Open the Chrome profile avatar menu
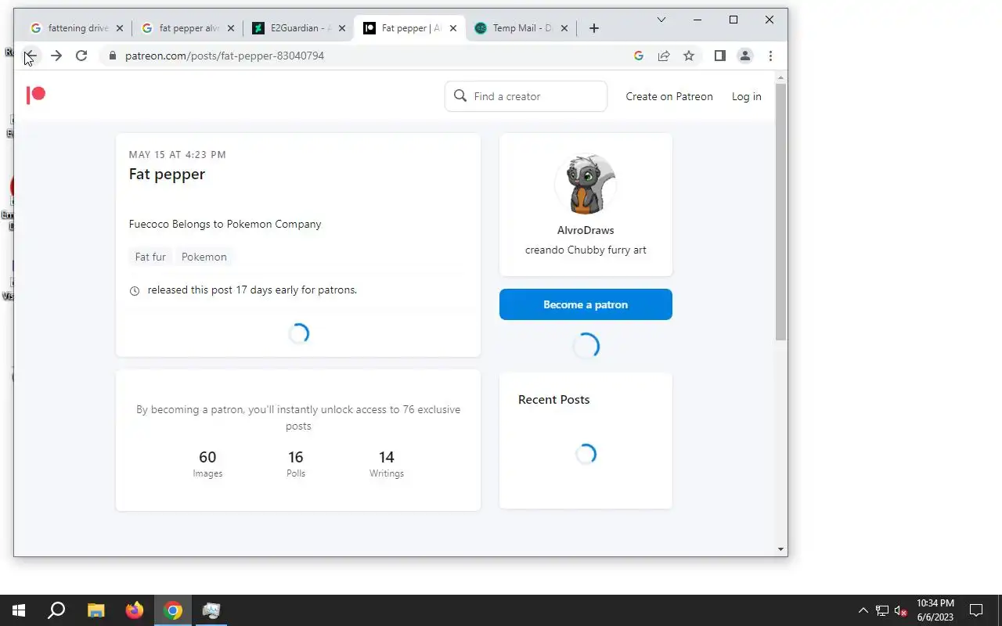The height and width of the screenshot is (626, 1002). pyautogui.click(x=745, y=56)
